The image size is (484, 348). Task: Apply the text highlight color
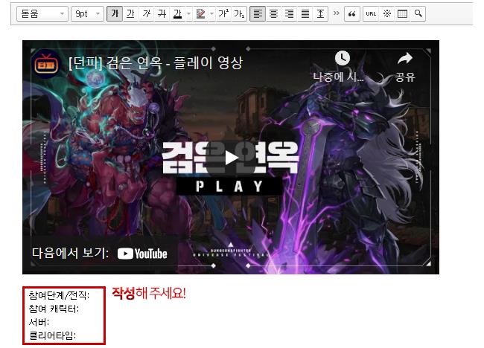click(x=200, y=14)
